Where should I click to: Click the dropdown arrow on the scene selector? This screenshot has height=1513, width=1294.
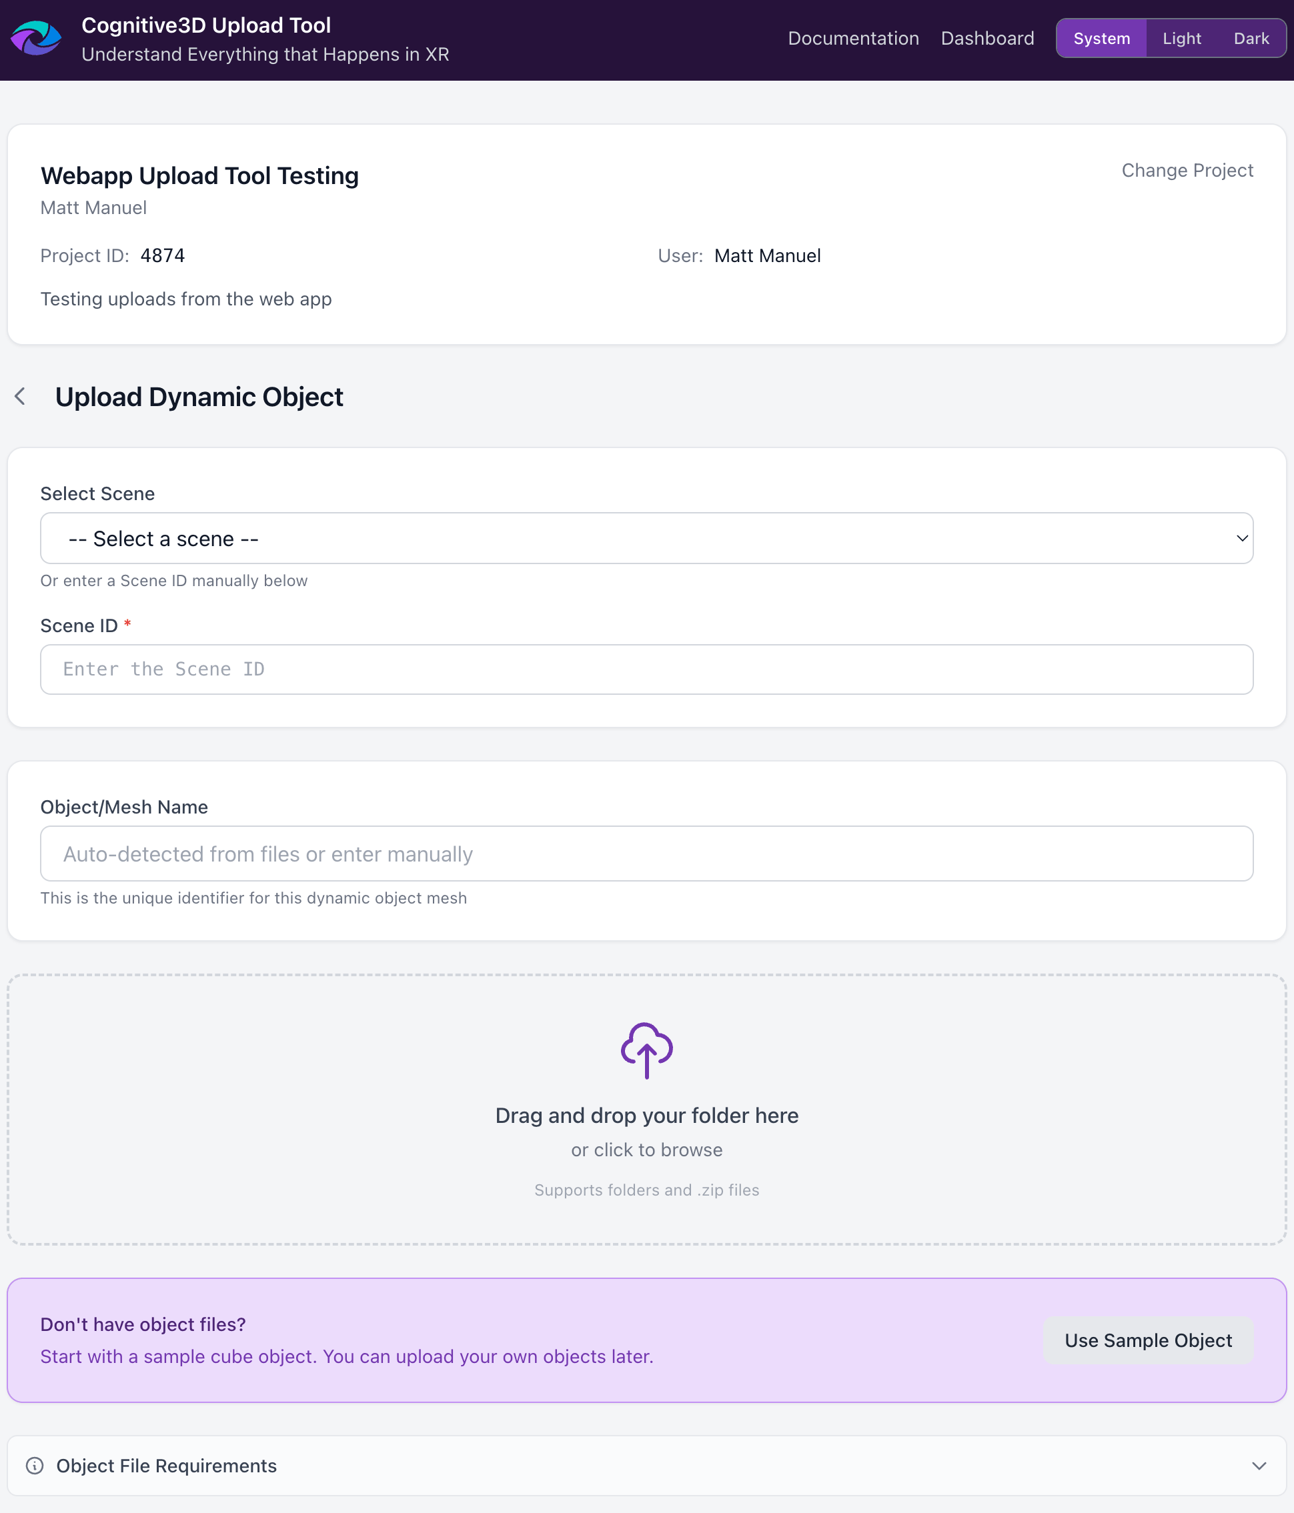(1243, 538)
